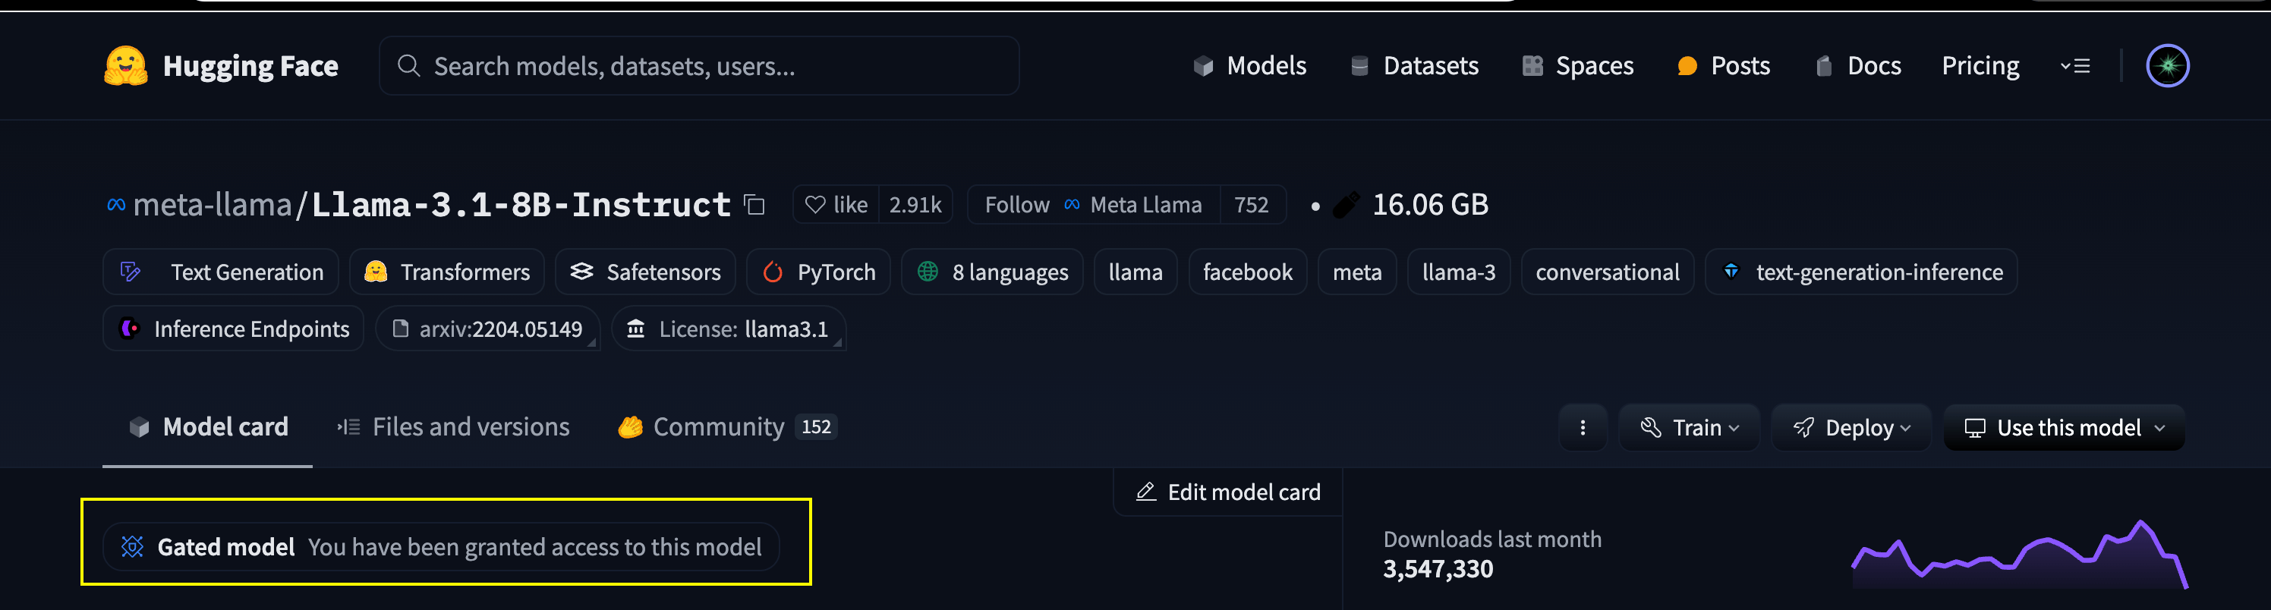Click the downloads last month chart
Image resolution: width=2271 pixels, height=610 pixels.
click(x=2019, y=555)
